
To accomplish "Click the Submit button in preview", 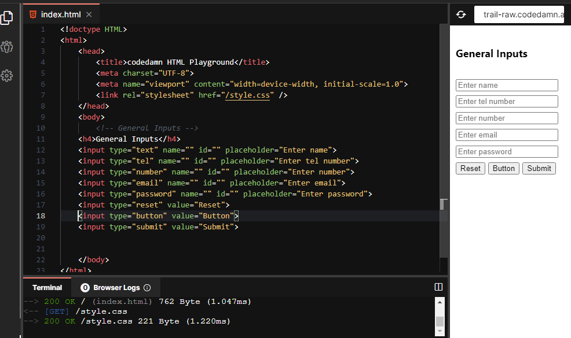I will [539, 168].
